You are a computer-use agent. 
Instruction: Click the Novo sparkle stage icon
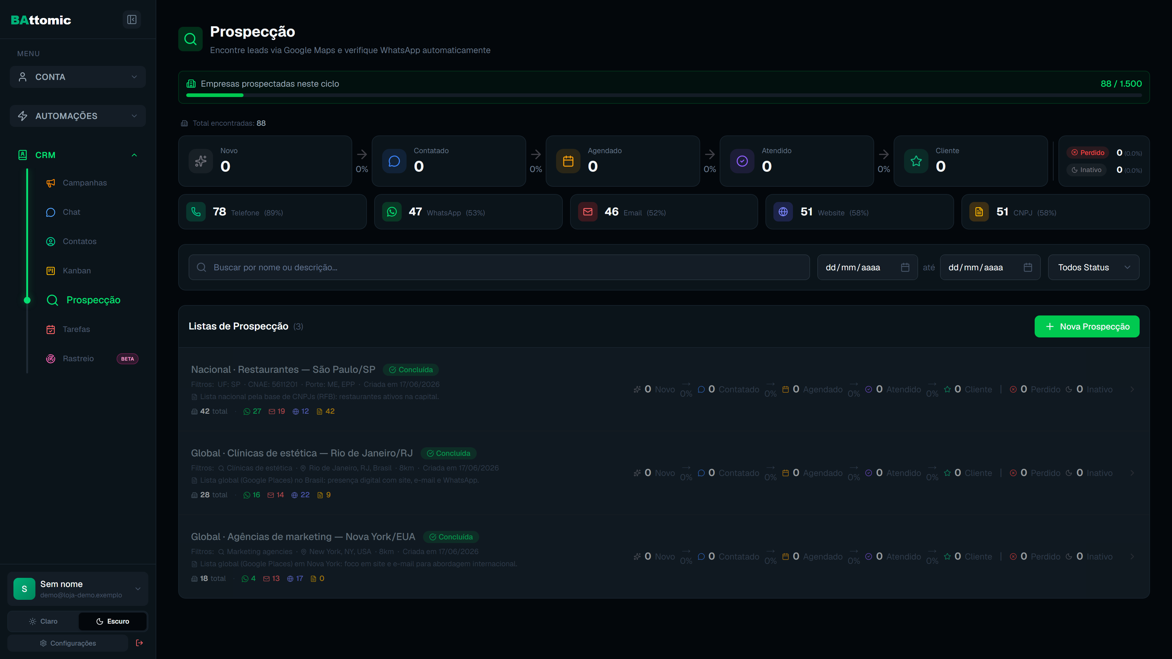tap(201, 161)
